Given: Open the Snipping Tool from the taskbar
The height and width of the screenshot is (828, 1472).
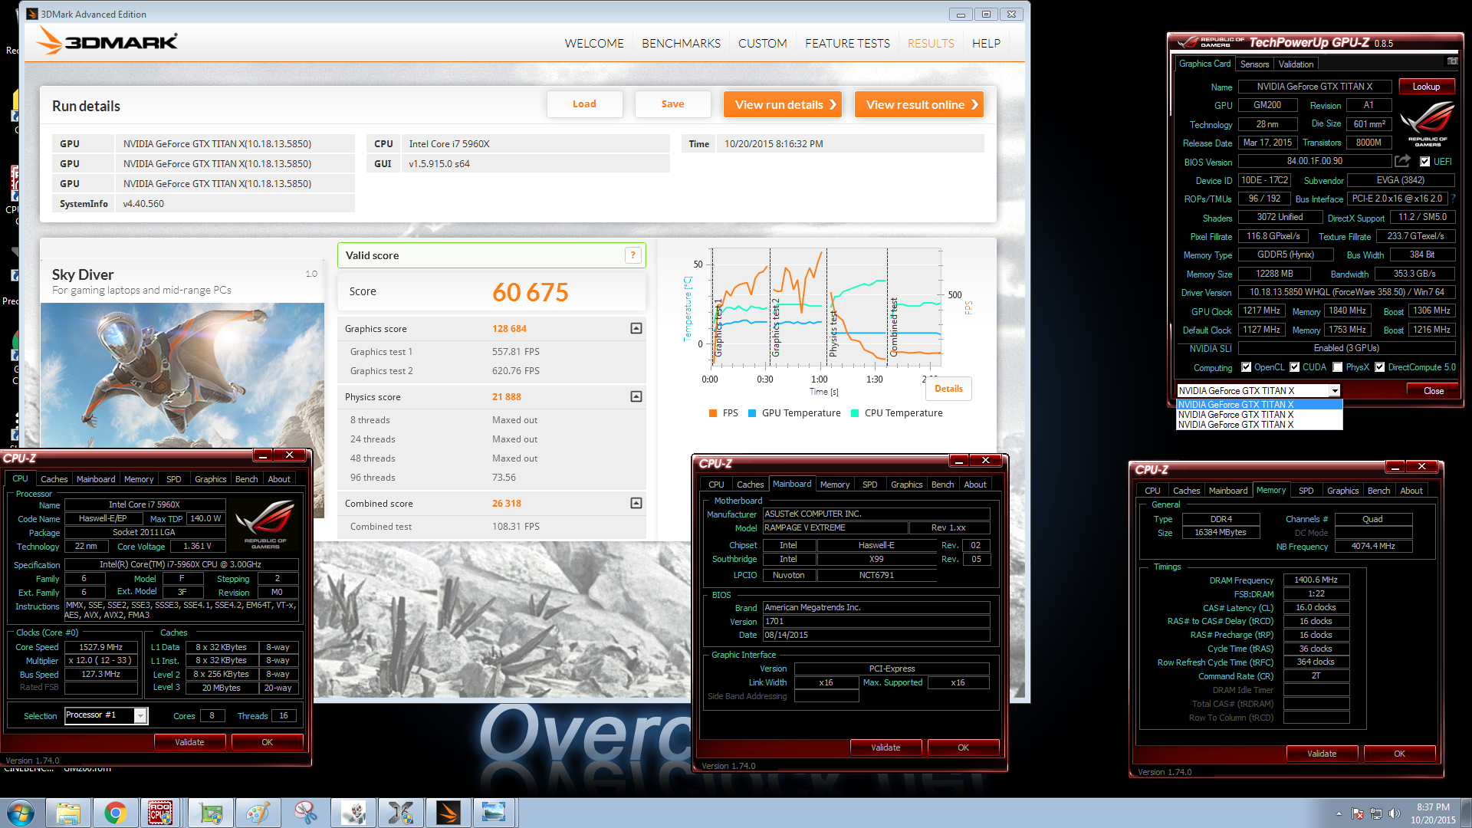Looking at the screenshot, I should coord(305,813).
